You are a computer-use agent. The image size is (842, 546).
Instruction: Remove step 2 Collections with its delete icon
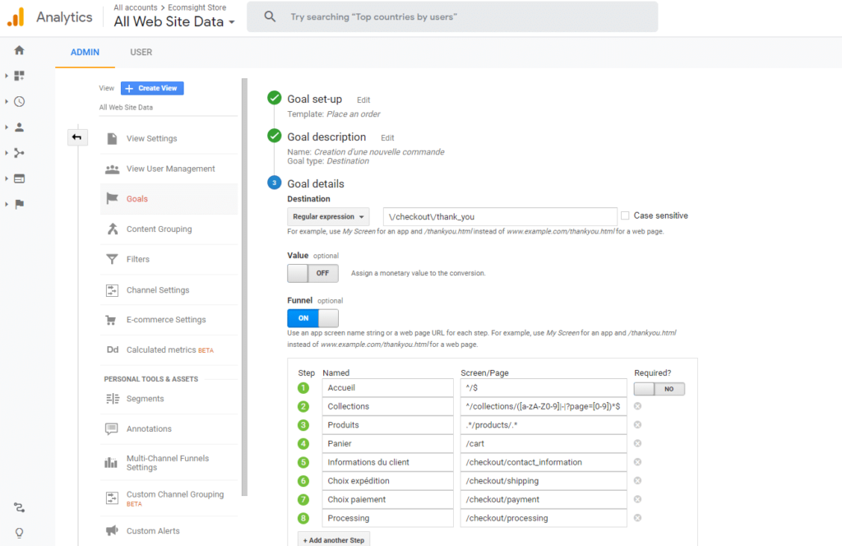point(637,406)
